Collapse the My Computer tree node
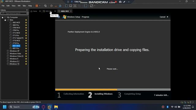 click(2, 17)
